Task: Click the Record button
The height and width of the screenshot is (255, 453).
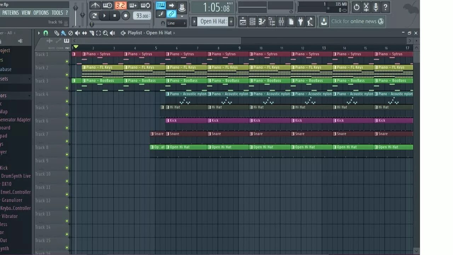Action: [126, 16]
